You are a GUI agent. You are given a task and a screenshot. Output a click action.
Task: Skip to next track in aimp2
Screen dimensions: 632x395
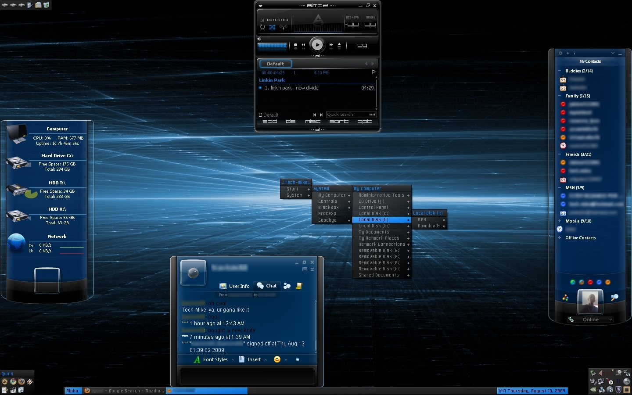click(331, 45)
